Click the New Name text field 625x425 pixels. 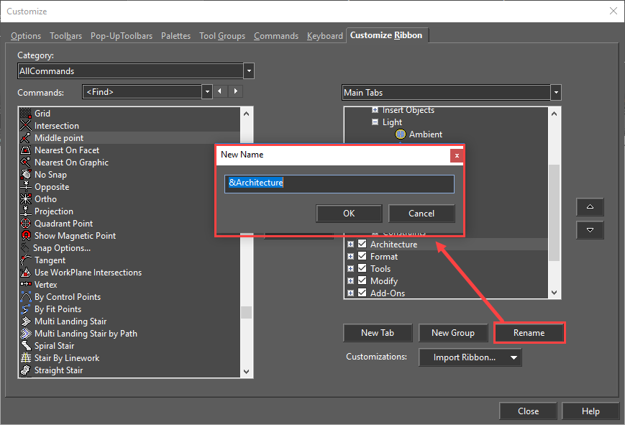click(339, 183)
